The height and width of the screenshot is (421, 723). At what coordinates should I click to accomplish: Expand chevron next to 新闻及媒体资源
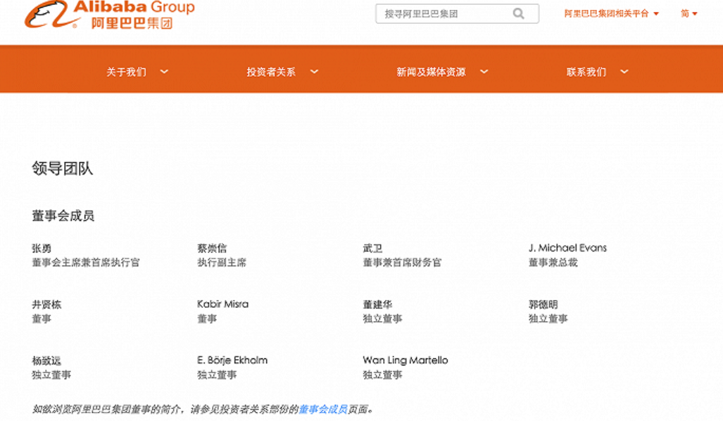click(484, 72)
